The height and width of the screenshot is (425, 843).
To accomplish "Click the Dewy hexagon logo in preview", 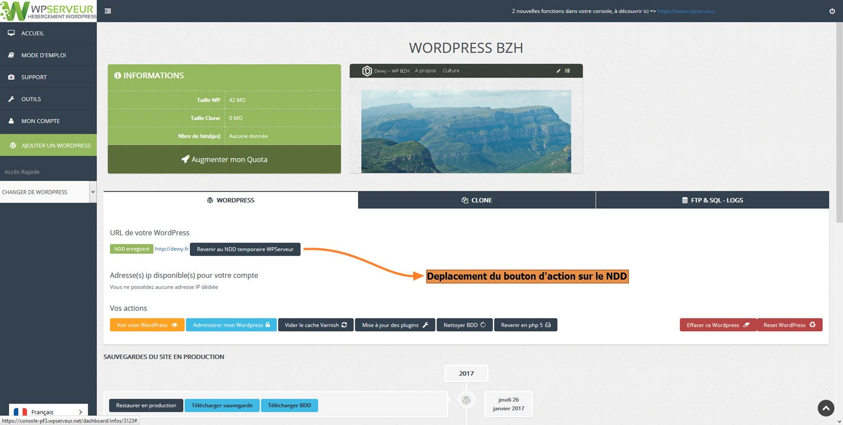I will [367, 71].
